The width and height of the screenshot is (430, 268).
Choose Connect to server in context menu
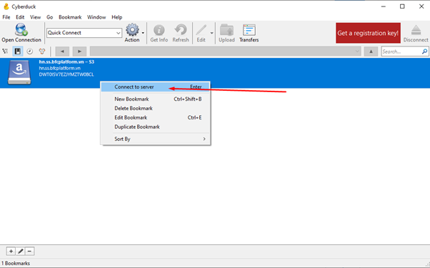tap(156, 87)
